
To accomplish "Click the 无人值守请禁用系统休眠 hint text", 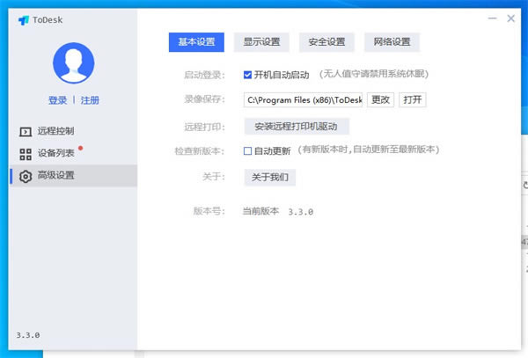I will (x=374, y=74).
